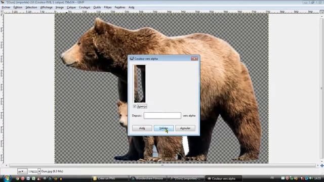Click the vertical scrollbar of the canvas
Screen dimensions: 324x182
[x=322, y=88]
